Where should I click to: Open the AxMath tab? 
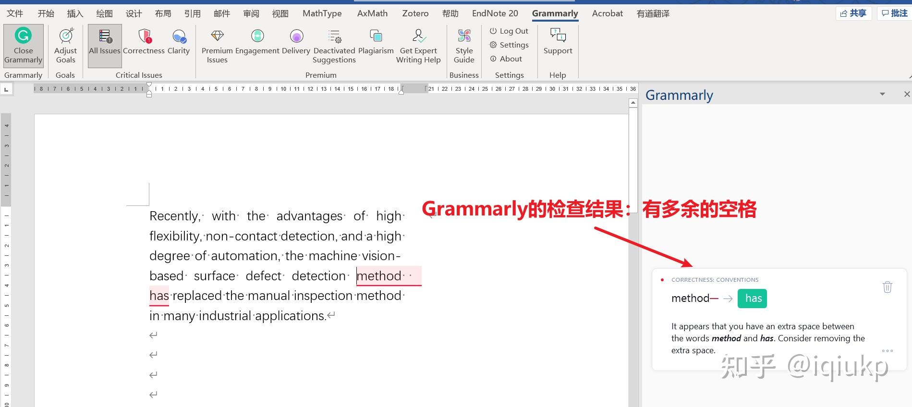[372, 13]
